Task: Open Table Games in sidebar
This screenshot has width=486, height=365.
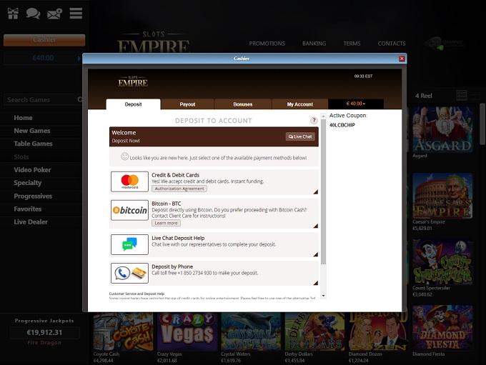Action: (x=33, y=144)
